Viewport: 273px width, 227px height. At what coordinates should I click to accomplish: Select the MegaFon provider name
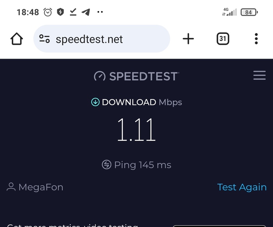[41, 187]
